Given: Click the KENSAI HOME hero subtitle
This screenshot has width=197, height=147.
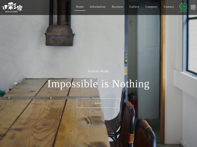Looking at the screenshot, I should [98, 71].
